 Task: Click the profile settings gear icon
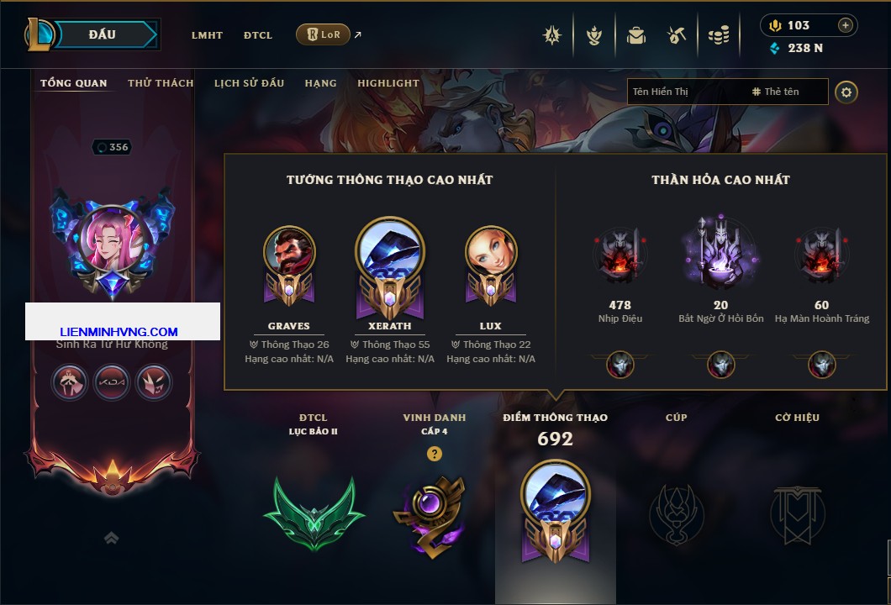[x=846, y=92]
